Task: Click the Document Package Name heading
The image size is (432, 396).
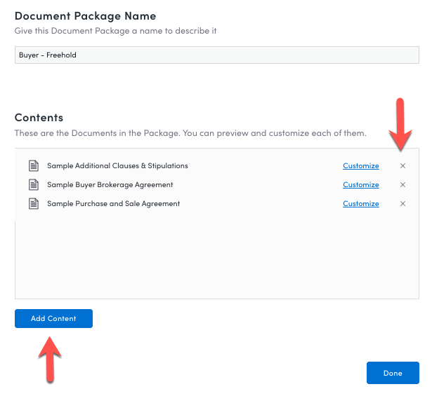Action: (x=86, y=16)
